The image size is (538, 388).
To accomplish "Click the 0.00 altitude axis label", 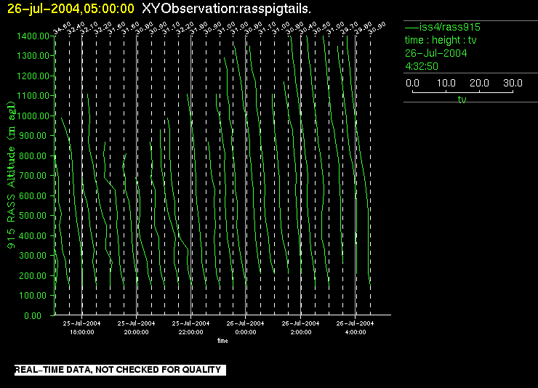I will click(x=33, y=315).
